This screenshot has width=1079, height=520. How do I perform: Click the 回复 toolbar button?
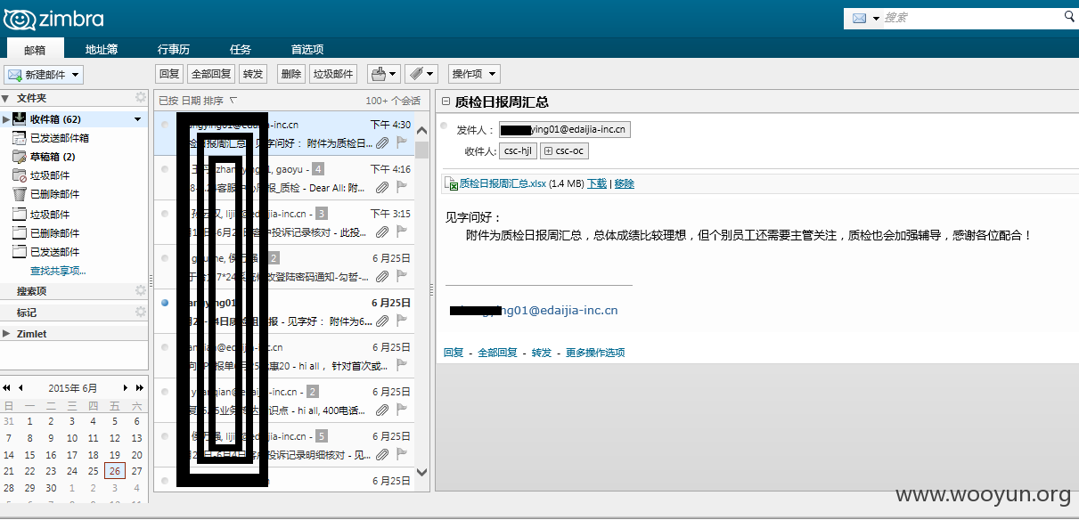point(169,74)
